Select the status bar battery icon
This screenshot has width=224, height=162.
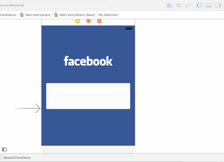click(129, 29)
